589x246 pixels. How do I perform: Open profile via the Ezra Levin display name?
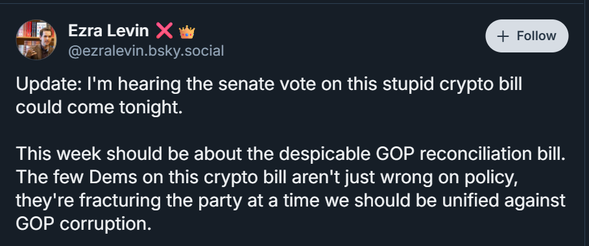[108, 30]
